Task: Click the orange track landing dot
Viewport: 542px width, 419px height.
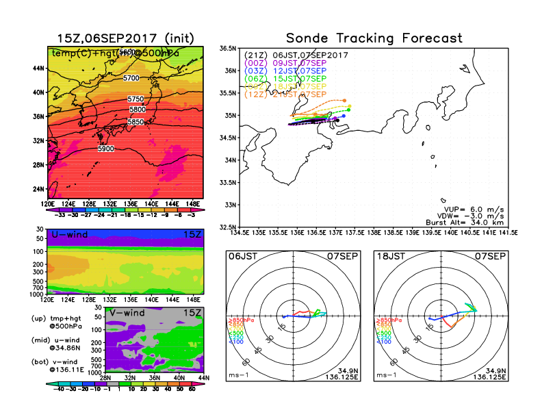Action: coord(344,101)
